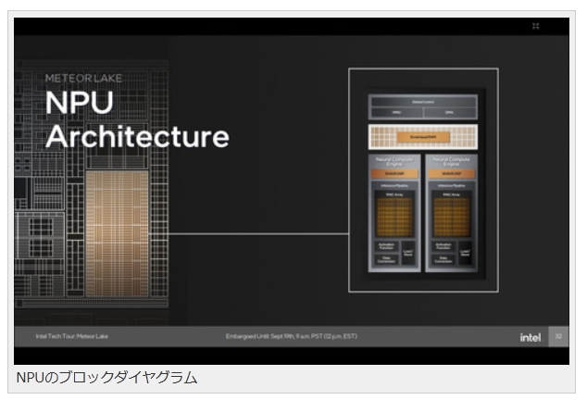Click the Intel logo on the slide

click(x=530, y=337)
